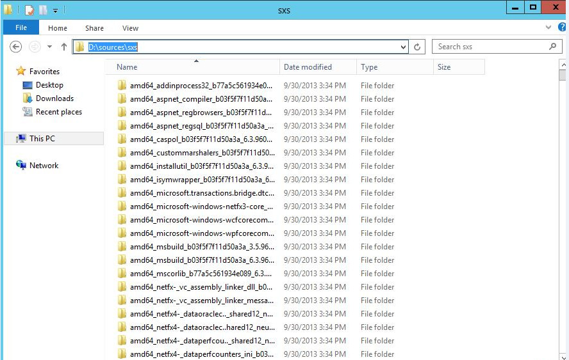569x360 pixels.
Task: Select folder amd64_netfx-_vc_assembly_linker_messa...
Action: tap(202, 301)
